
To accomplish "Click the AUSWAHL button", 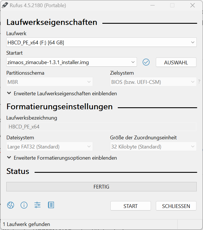I will pos(176,62).
